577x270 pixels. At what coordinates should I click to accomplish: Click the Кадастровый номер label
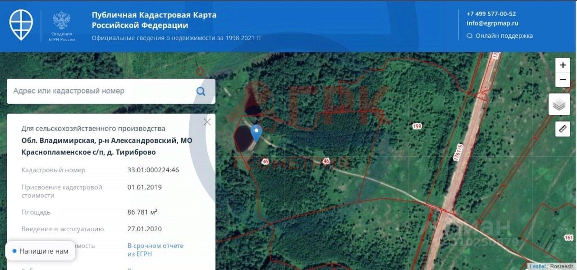53,170
